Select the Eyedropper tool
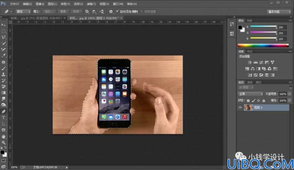Image resolution: width=294 pixels, height=170 pixels. tap(3, 56)
